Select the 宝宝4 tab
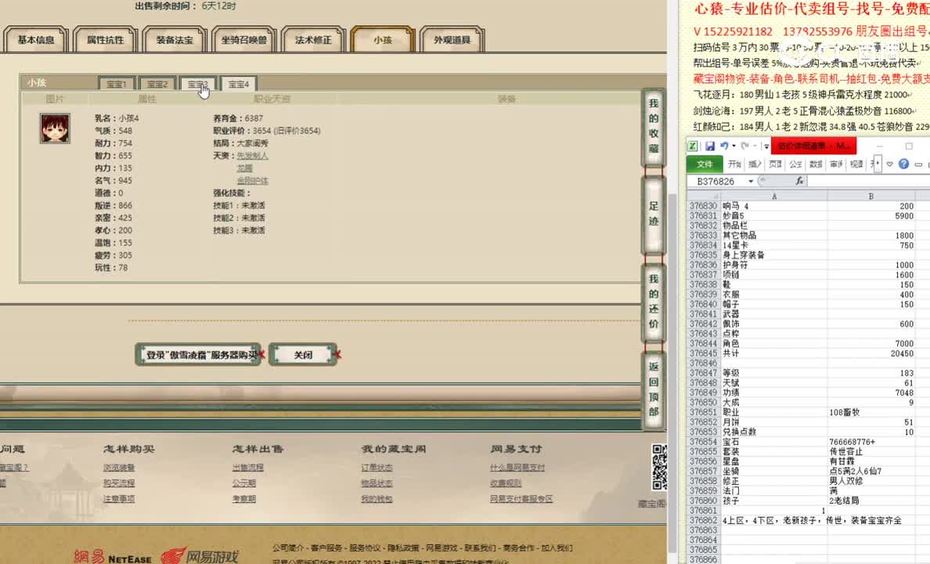 point(238,84)
